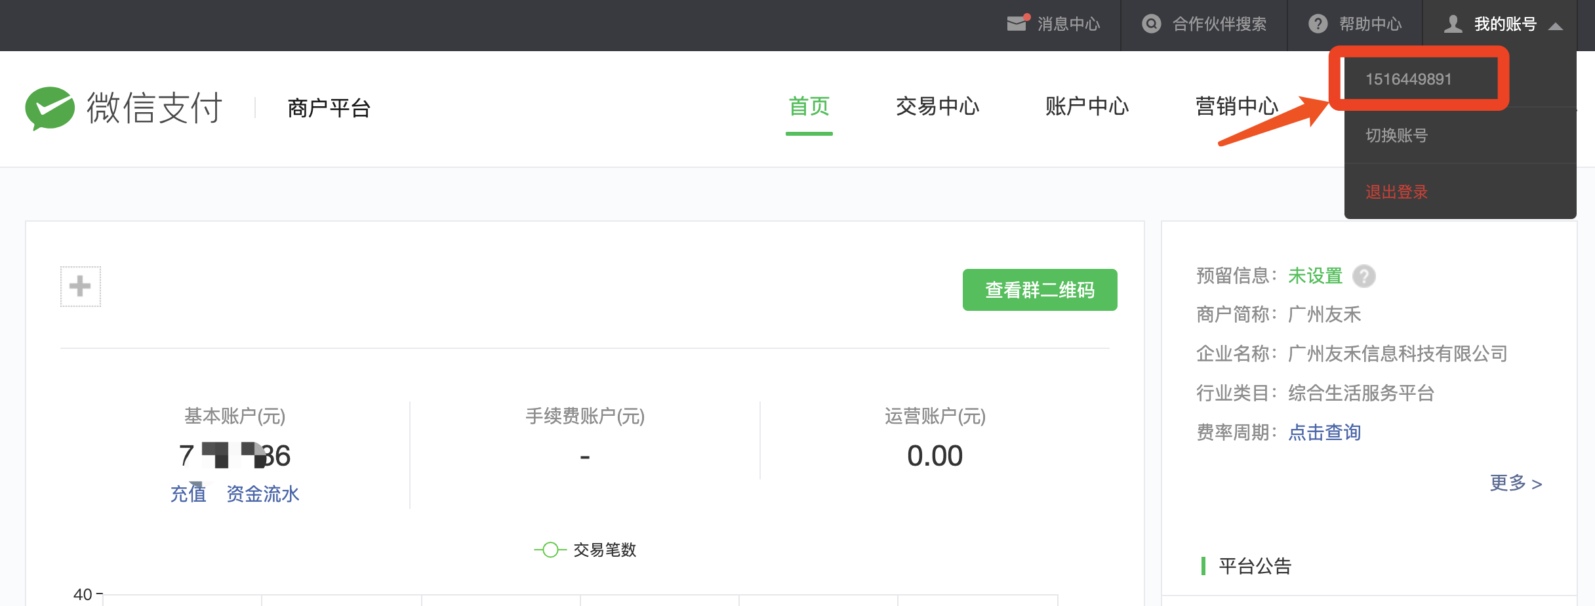This screenshot has width=1595, height=606.
Task: Click the help center question mark icon
Action: 1318,24
